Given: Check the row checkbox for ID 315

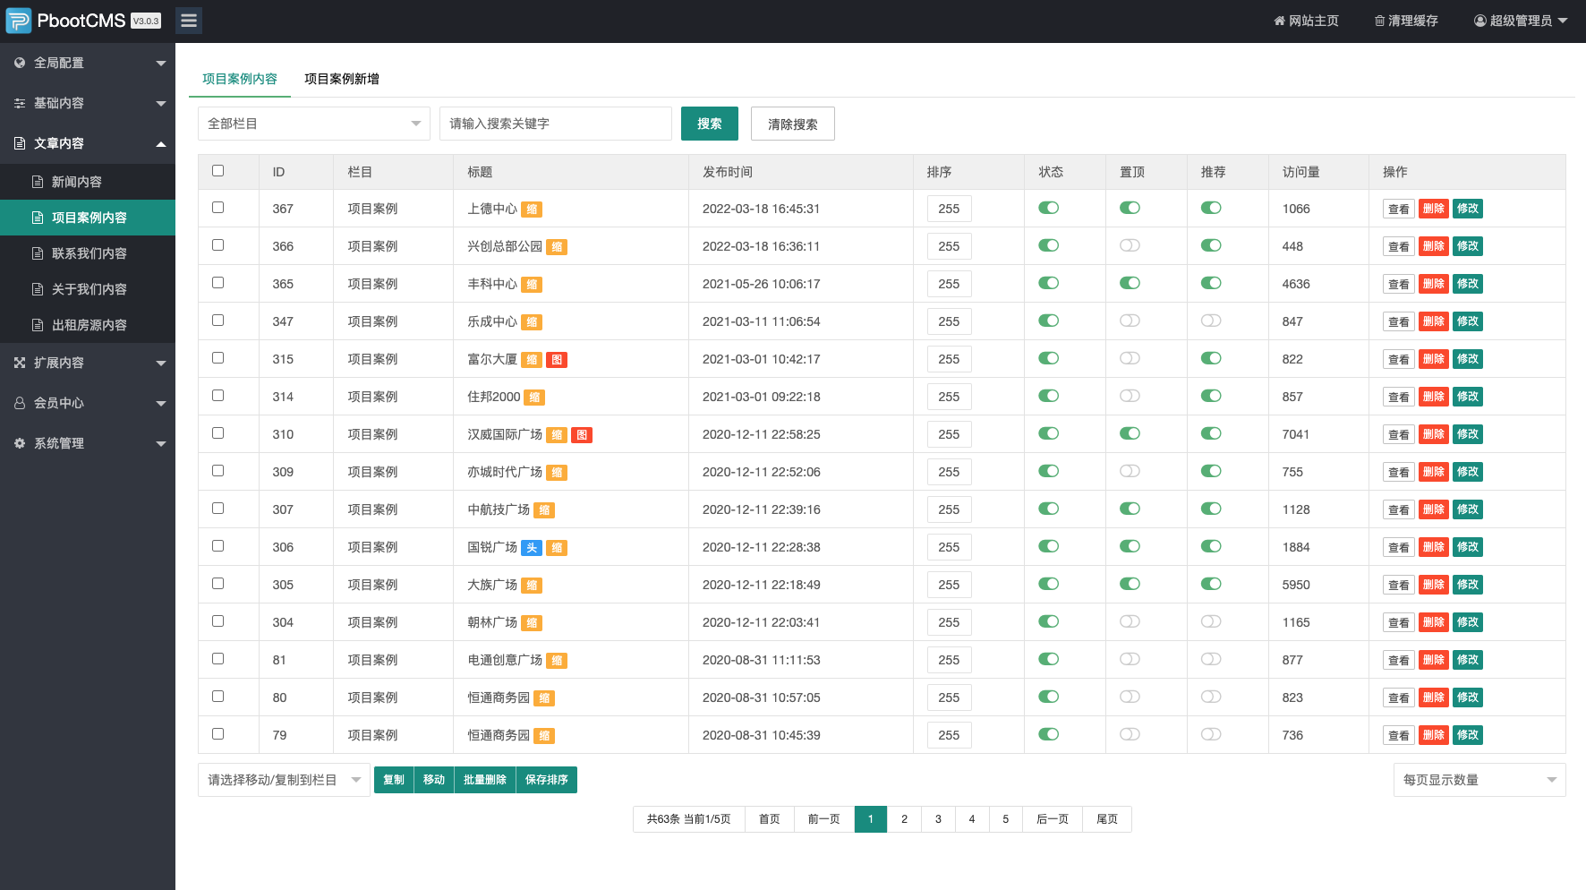Looking at the screenshot, I should pos(217,358).
